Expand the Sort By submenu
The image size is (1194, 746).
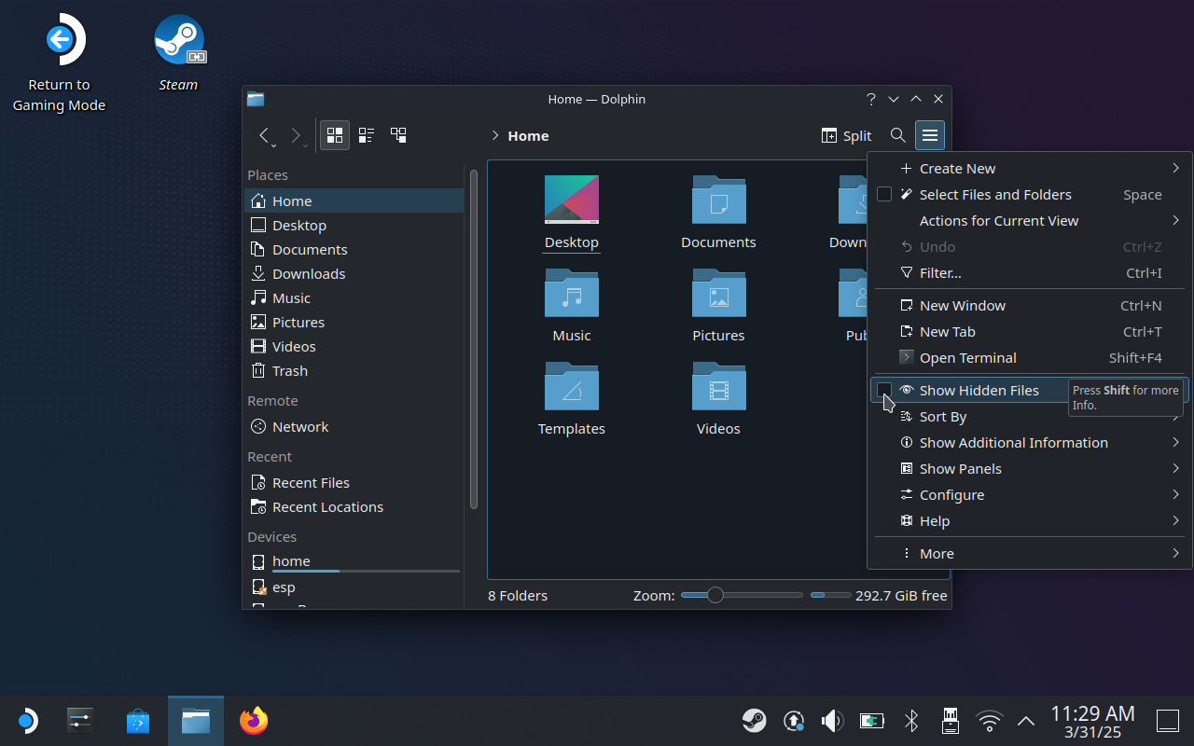[x=943, y=416]
